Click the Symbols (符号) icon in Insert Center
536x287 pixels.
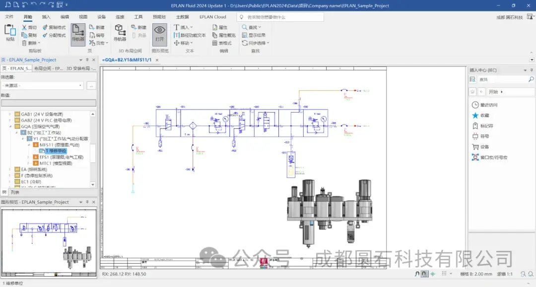[475, 136]
